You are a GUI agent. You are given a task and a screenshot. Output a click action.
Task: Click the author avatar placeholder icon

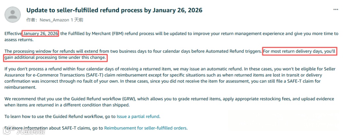tap(13, 14)
